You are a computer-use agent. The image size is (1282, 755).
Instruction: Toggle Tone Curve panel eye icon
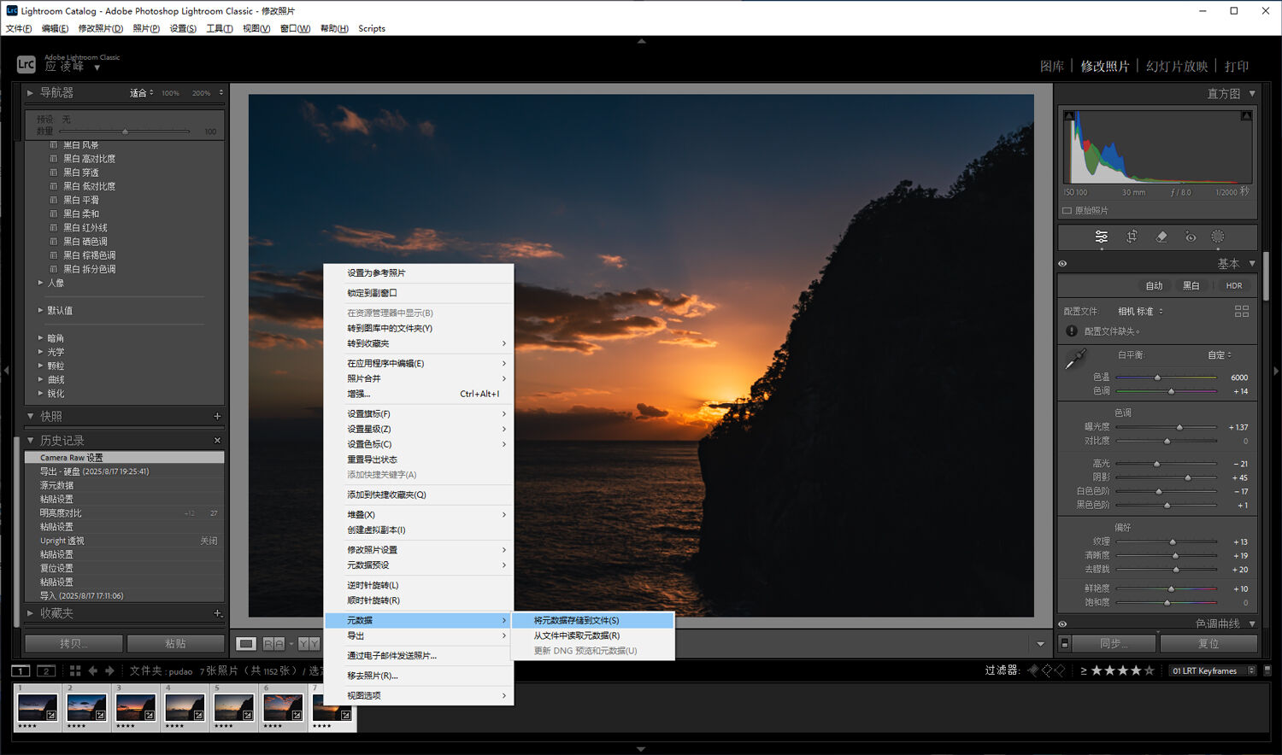point(1062,623)
